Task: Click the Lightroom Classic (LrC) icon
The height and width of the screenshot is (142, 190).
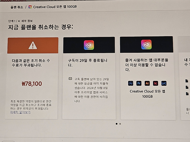Action: [x=164, y=83]
